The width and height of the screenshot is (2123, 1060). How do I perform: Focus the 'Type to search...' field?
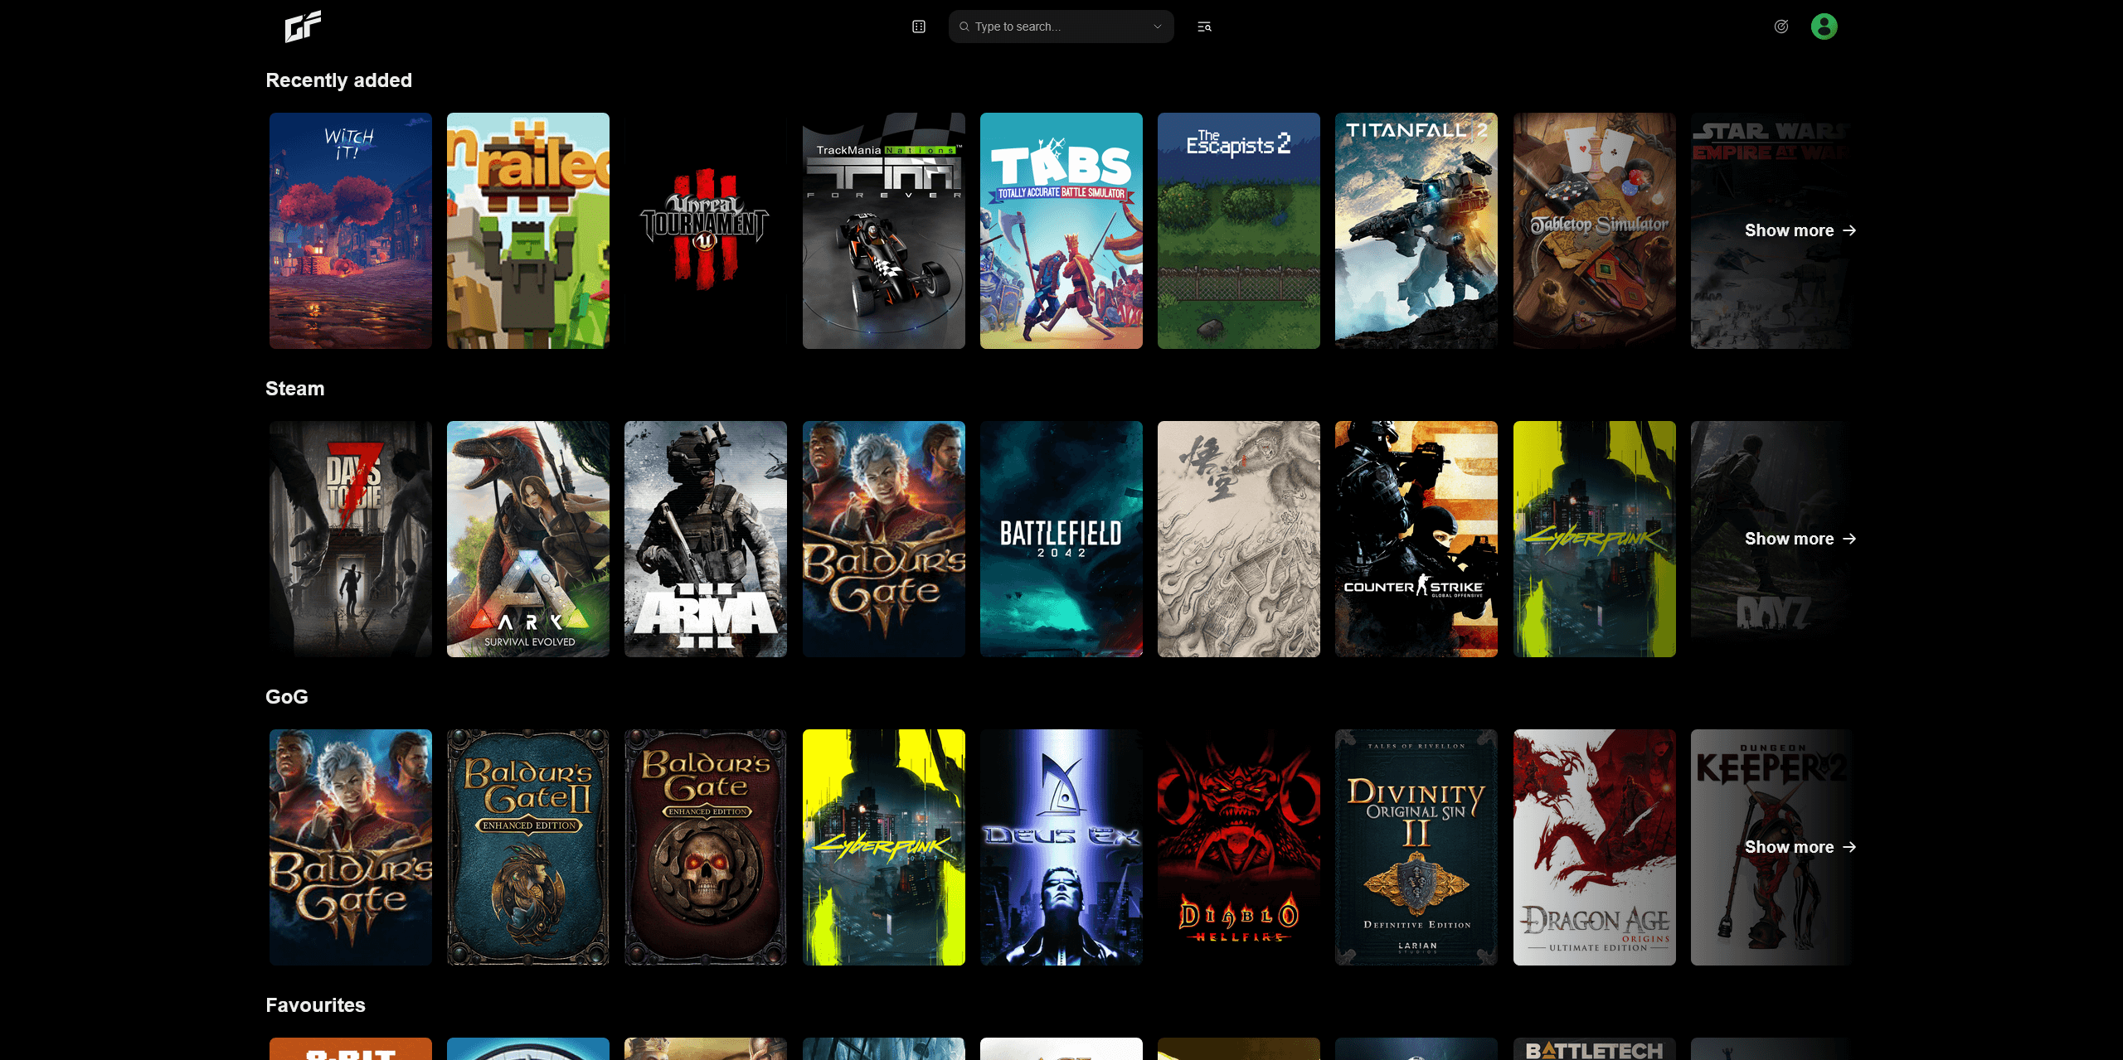coord(1061,27)
